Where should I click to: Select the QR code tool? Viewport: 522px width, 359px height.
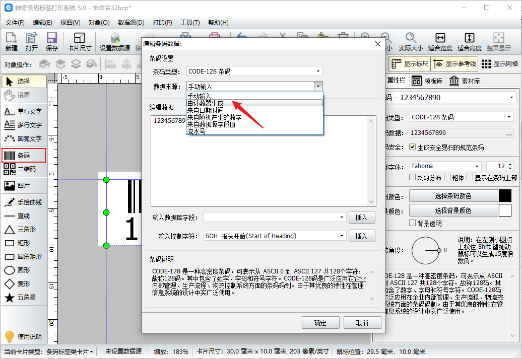coord(24,169)
